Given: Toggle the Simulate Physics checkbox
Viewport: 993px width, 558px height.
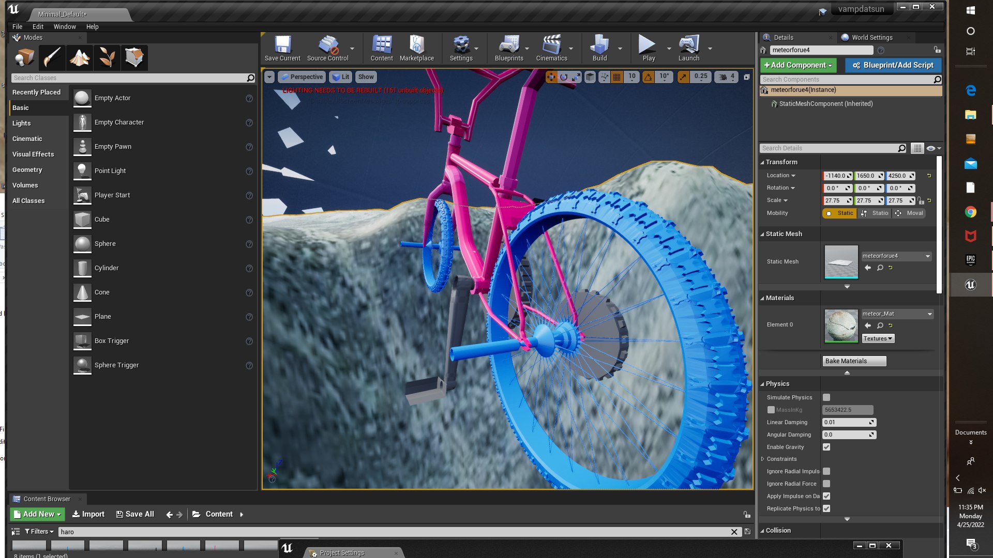Looking at the screenshot, I should (826, 397).
